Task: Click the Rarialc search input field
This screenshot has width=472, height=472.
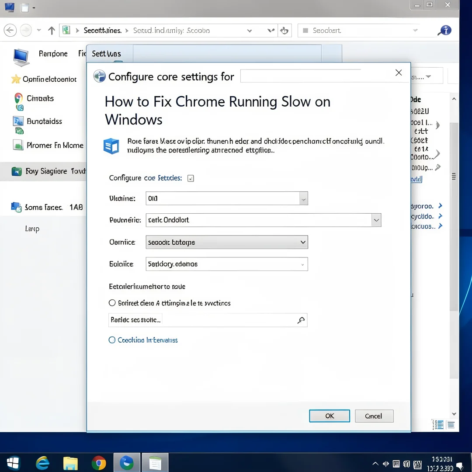Action: 208,320
